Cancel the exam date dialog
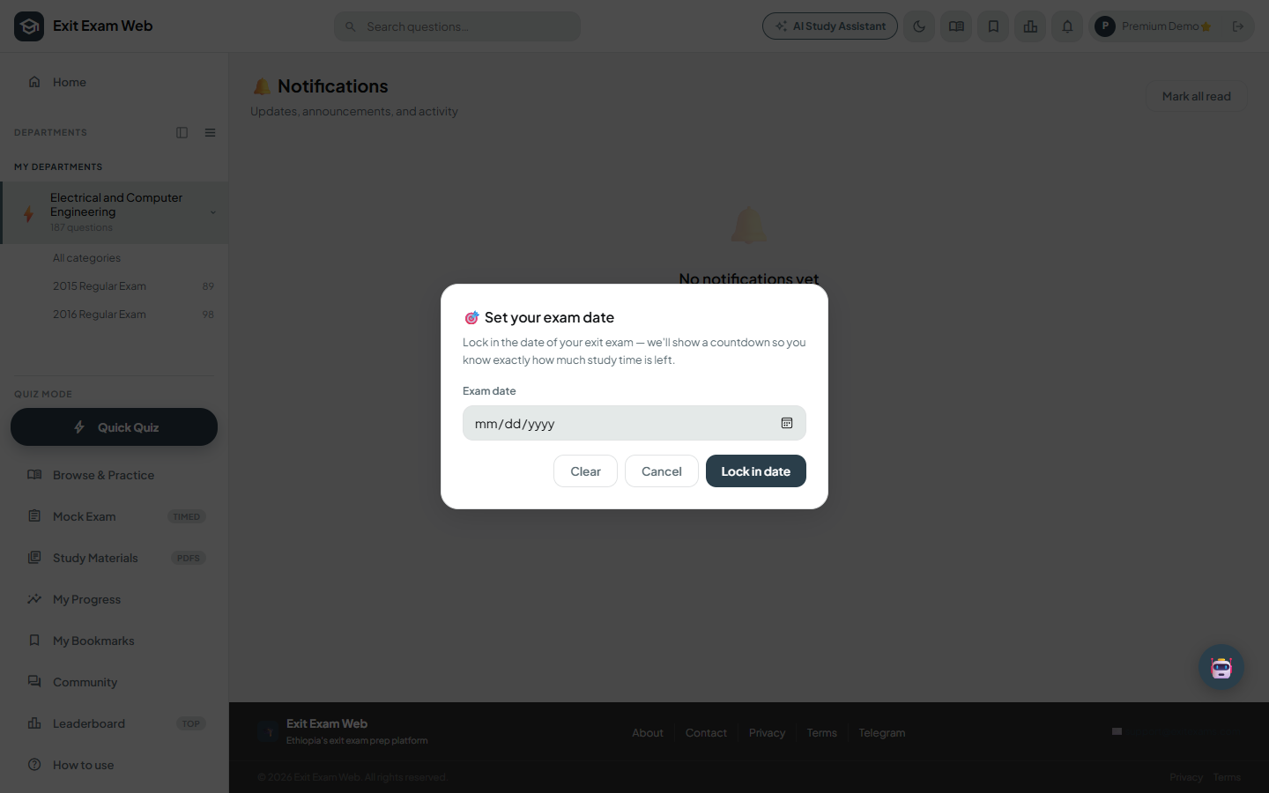Image resolution: width=1269 pixels, height=793 pixels. (x=662, y=471)
